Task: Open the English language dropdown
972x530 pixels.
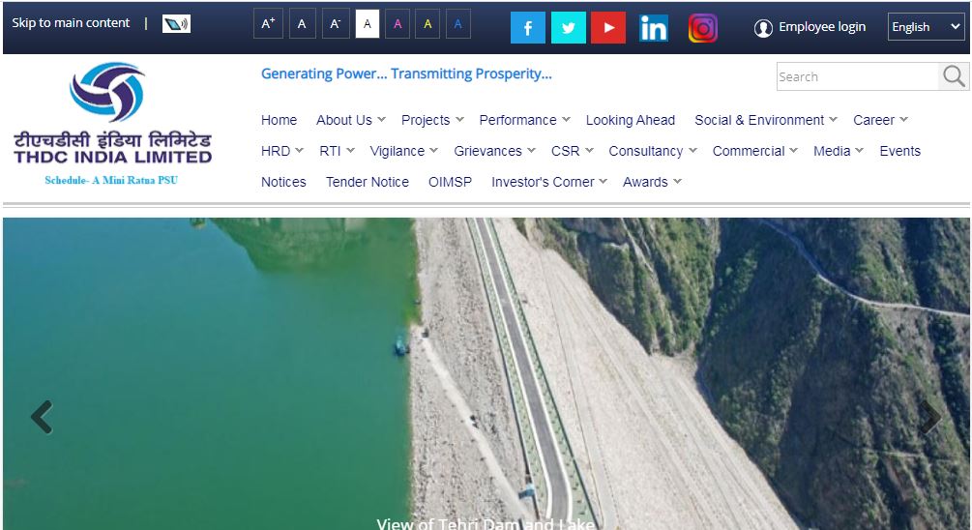Action: 926,27
